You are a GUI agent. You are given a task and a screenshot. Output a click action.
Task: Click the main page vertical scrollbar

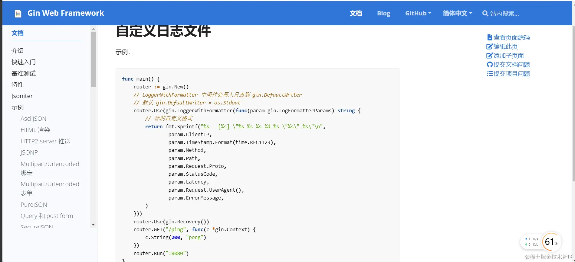pos(573,104)
